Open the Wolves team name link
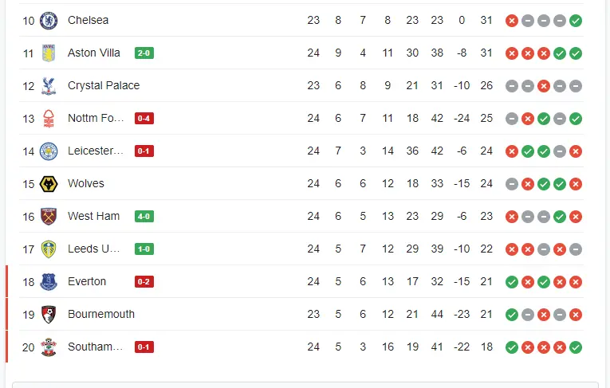 pyautogui.click(x=86, y=183)
